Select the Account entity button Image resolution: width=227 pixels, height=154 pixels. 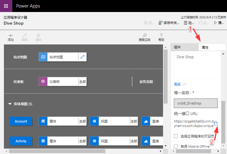pyautogui.click(x=21, y=121)
